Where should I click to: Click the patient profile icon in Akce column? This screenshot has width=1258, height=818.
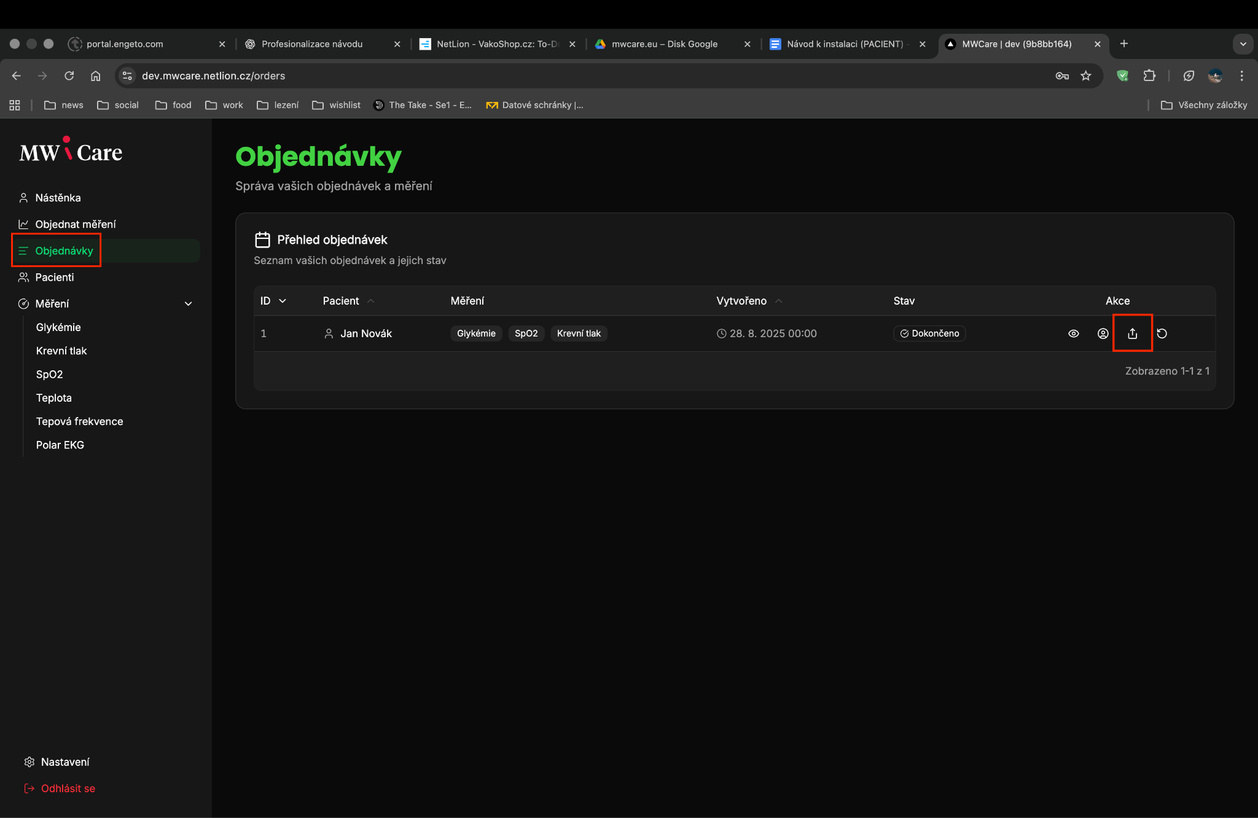point(1103,333)
